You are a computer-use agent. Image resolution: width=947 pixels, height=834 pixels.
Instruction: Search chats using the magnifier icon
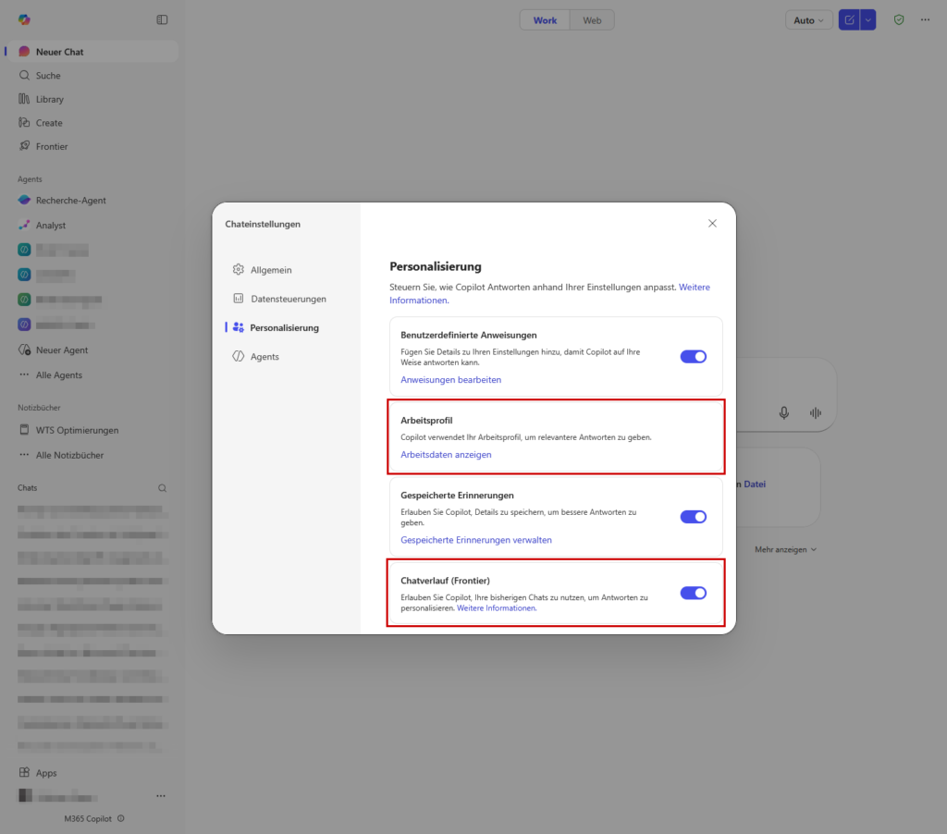[162, 488]
